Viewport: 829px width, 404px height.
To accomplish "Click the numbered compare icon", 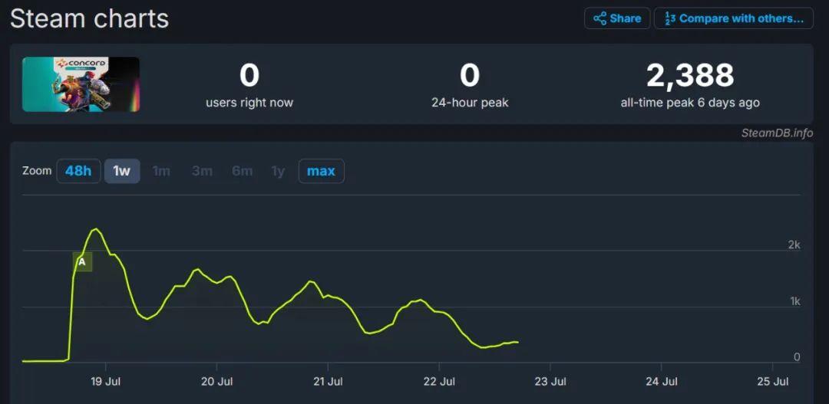I will click(x=669, y=18).
